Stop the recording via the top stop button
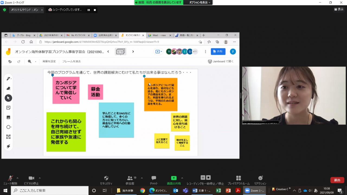This screenshot has width=347, height=195. coord(95,10)
